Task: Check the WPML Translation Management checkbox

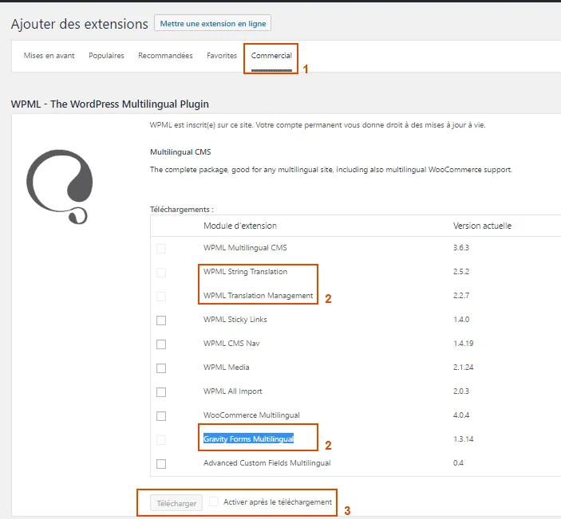Action: pos(161,297)
